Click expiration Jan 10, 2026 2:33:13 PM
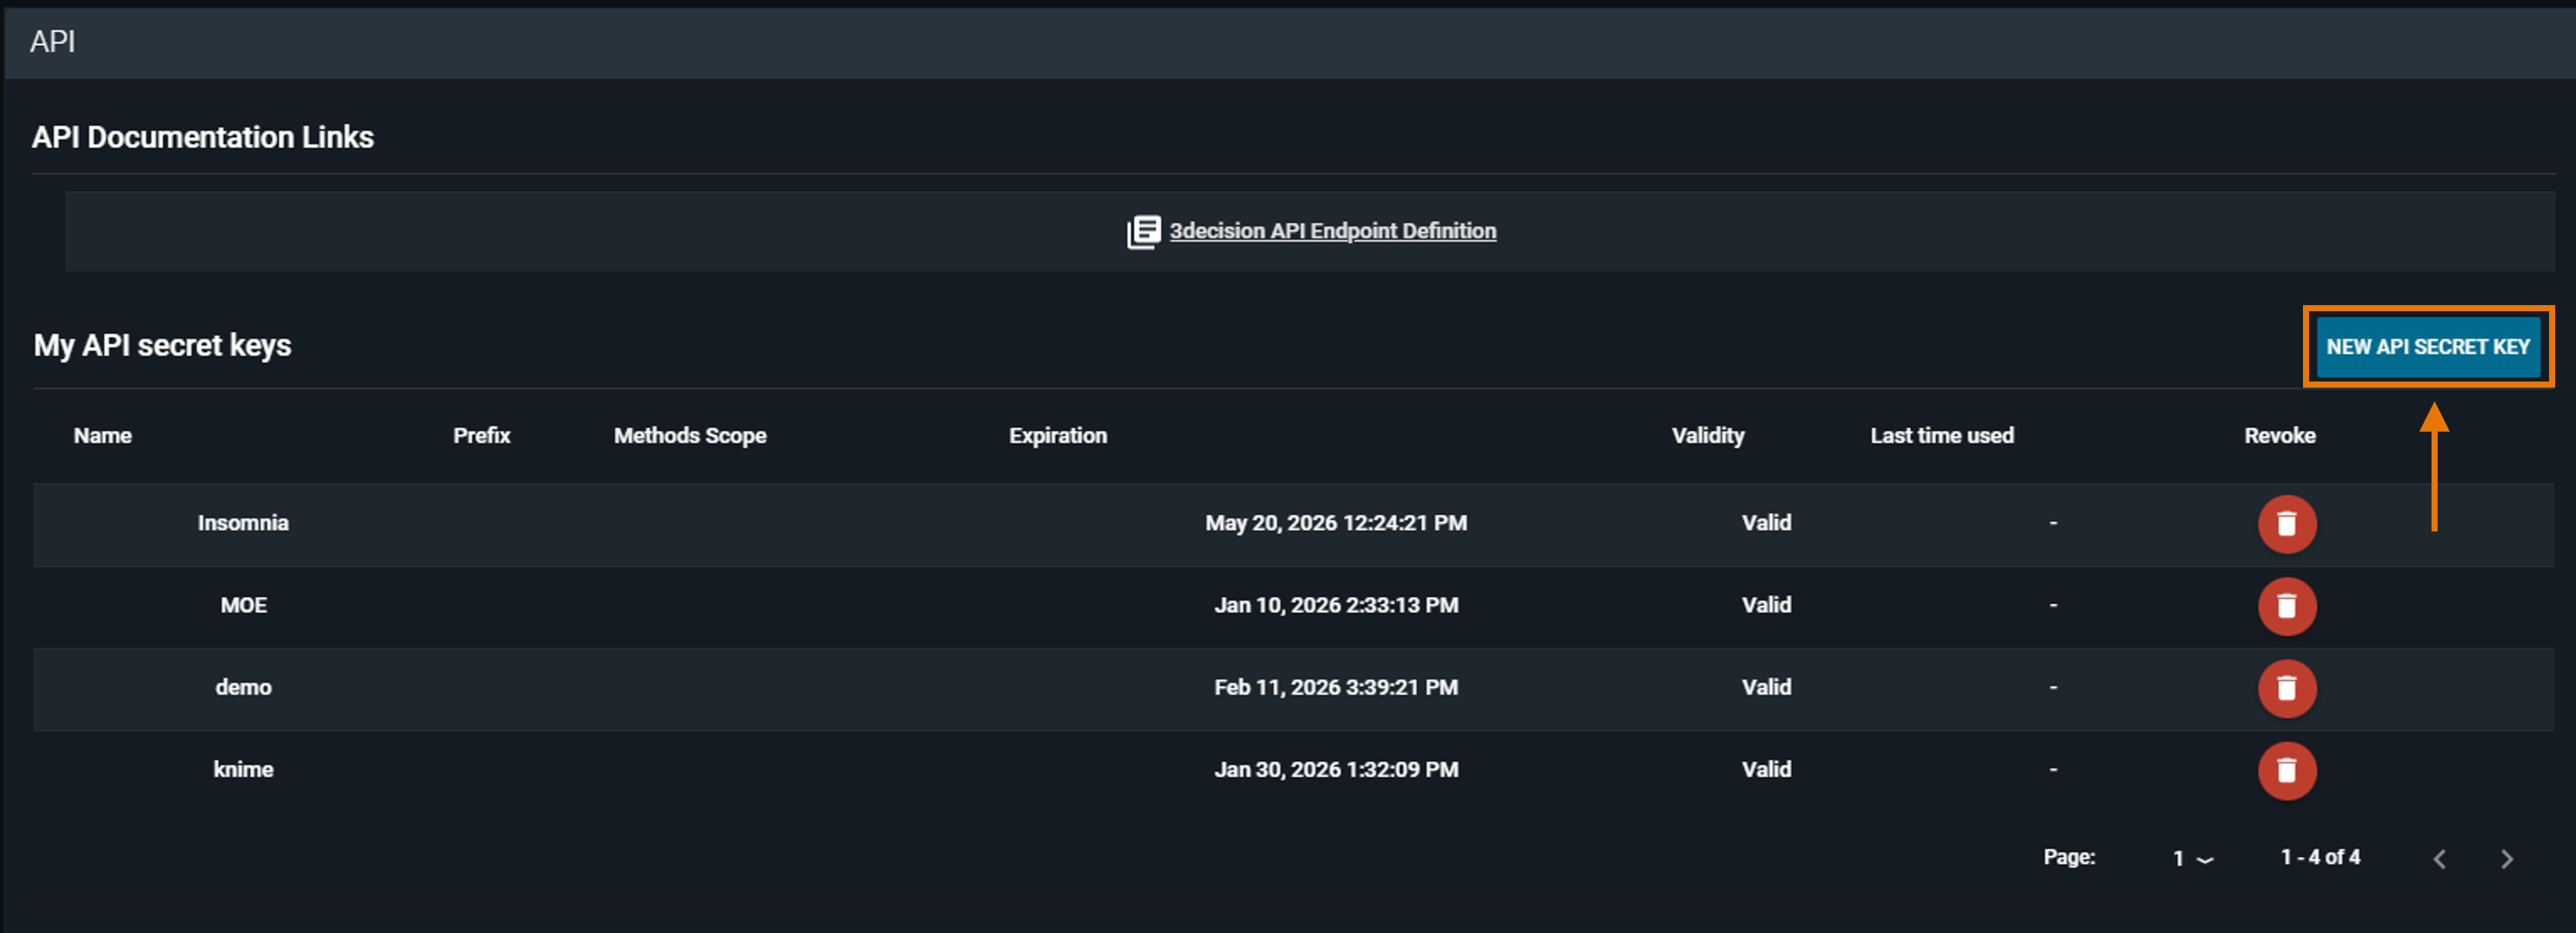The height and width of the screenshot is (933, 2576). click(x=1335, y=604)
